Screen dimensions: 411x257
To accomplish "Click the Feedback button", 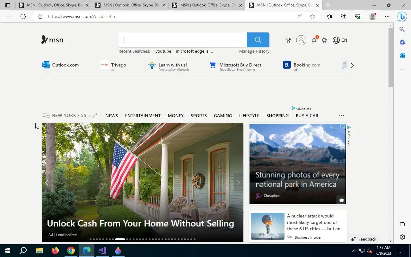I will click(x=364, y=239).
